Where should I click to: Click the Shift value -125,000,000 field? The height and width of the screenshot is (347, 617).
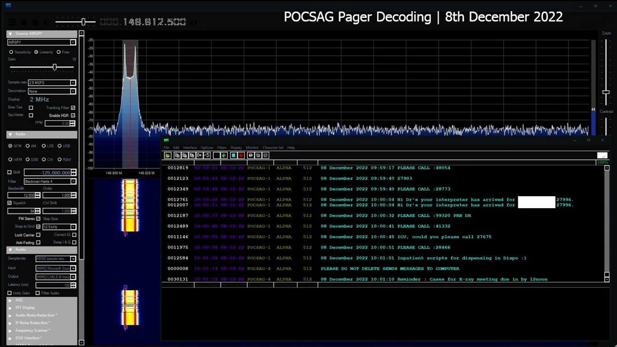50,173
